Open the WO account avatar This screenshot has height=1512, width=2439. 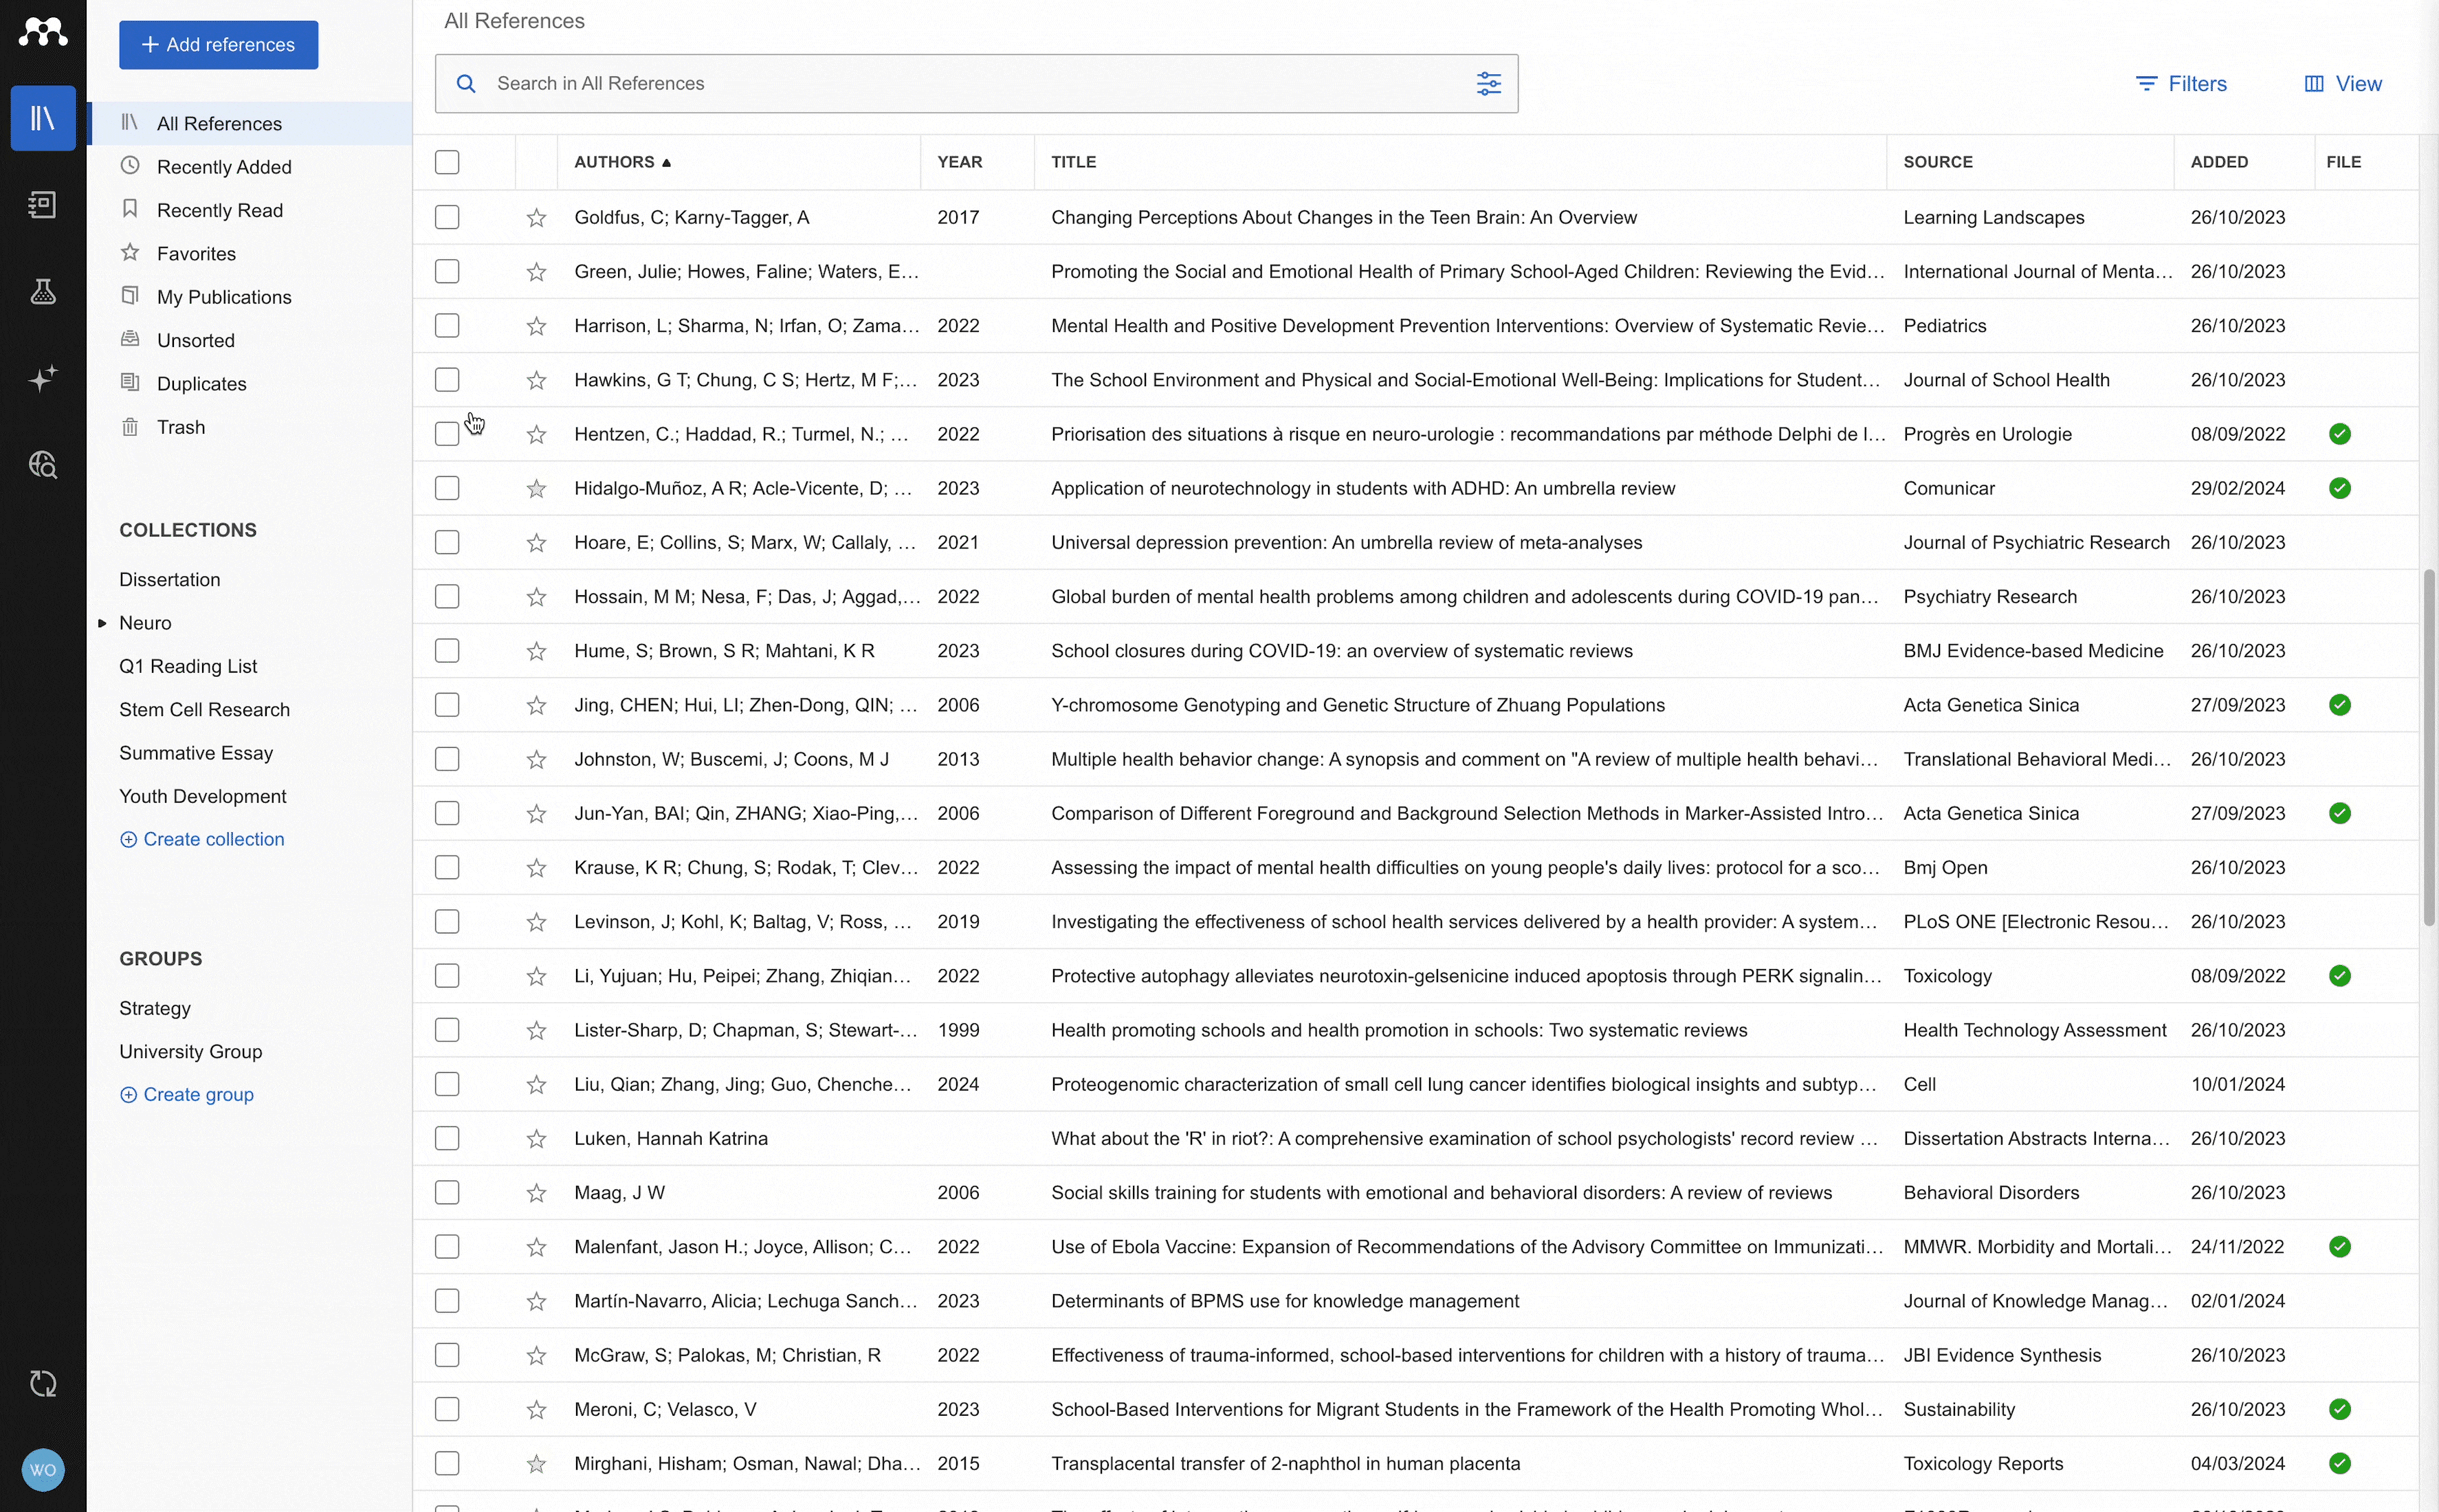coord(43,1470)
